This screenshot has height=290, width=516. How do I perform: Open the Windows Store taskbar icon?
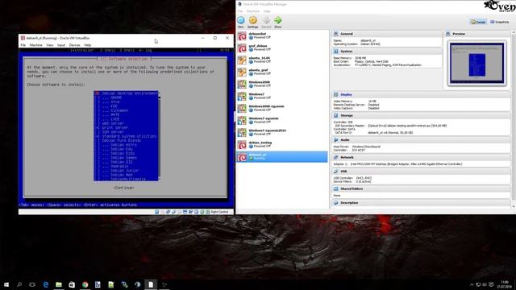click(x=72, y=284)
